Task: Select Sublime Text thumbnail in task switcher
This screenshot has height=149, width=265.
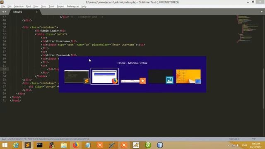Action: (77, 77)
